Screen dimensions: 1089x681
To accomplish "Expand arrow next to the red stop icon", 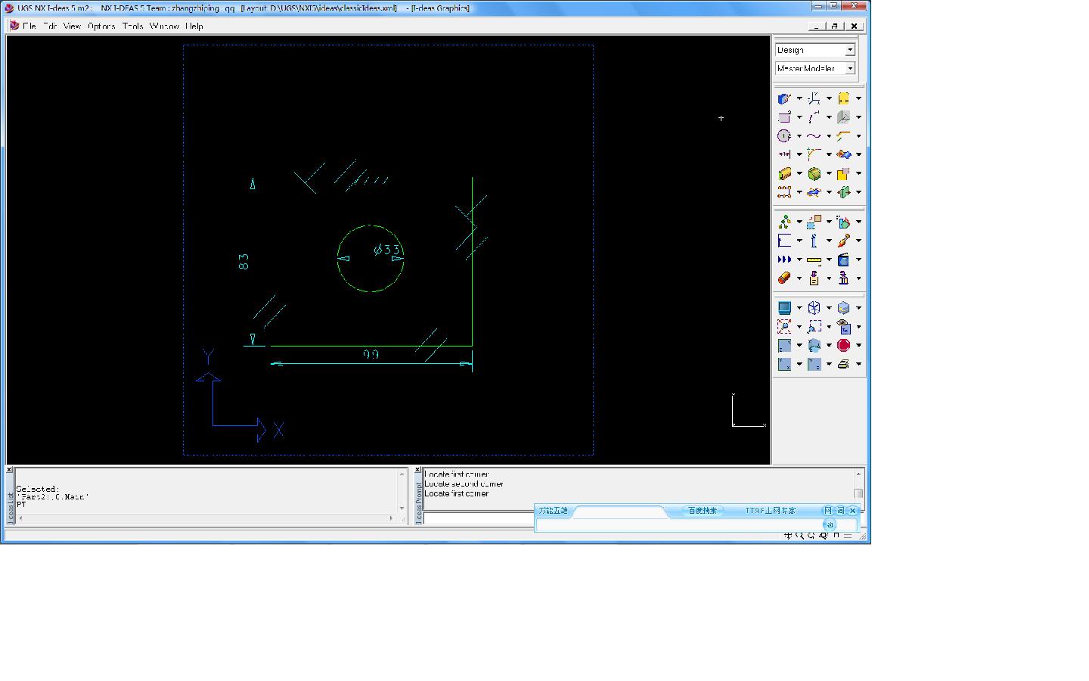I will [858, 345].
